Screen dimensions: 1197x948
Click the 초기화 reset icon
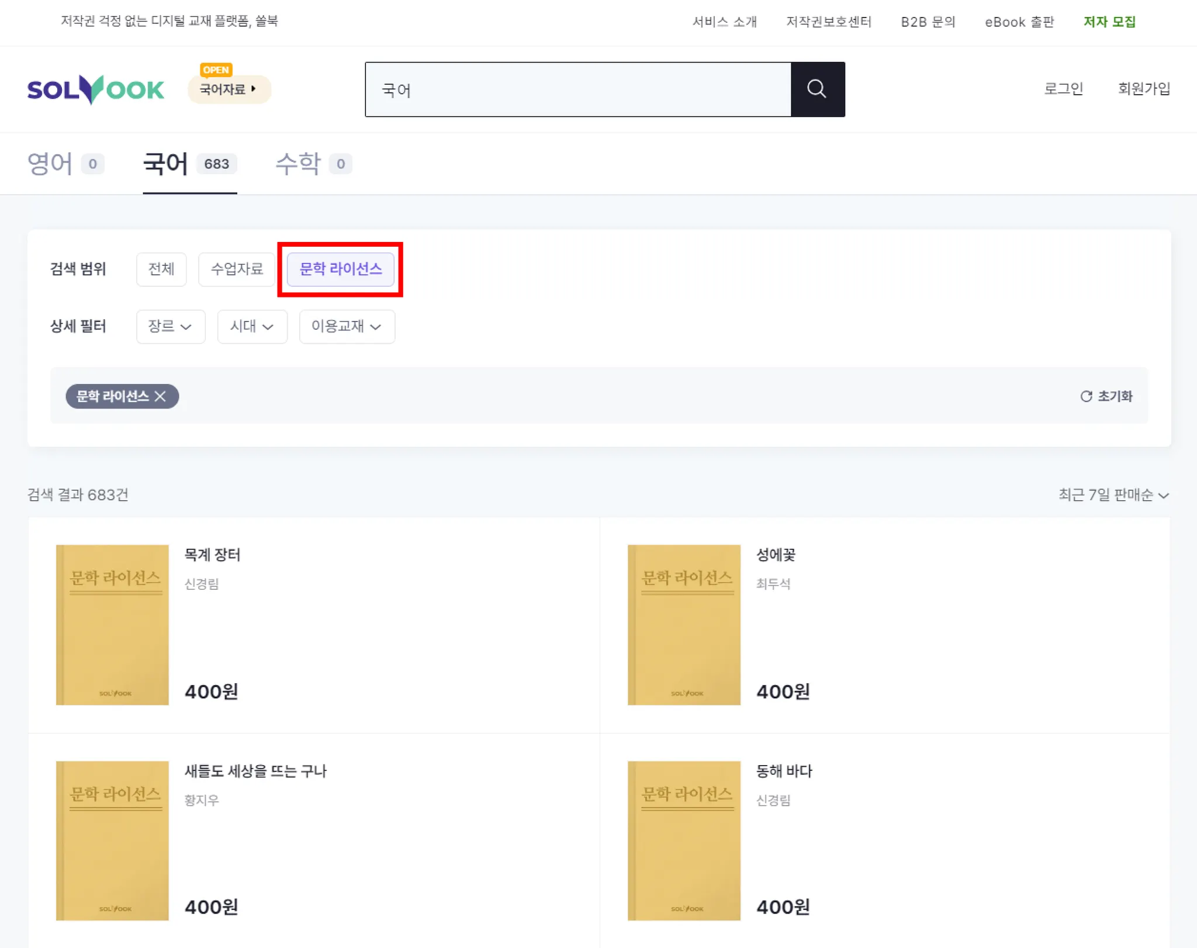[x=1086, y=396]
